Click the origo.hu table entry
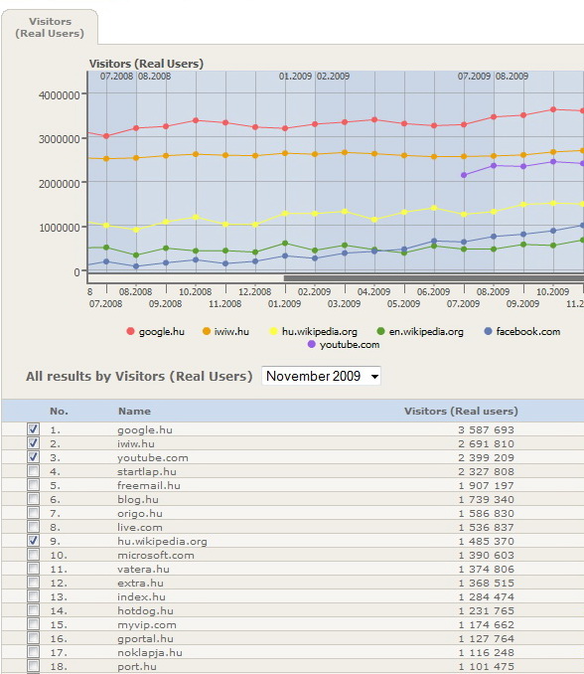Viewport: 584px width, 674px height. (140, 513)
